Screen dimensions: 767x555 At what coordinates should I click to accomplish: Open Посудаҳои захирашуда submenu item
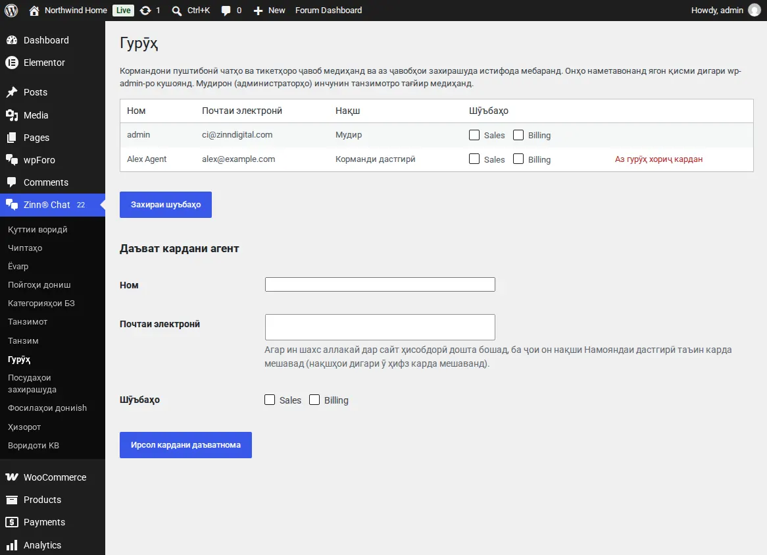(x=32, y=384)
